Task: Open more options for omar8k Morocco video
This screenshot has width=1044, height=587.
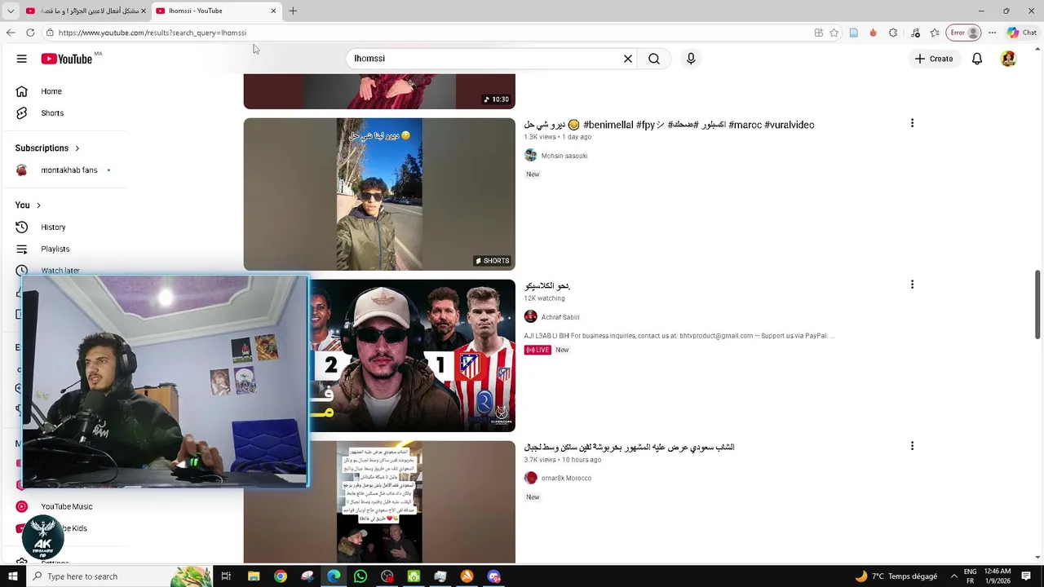Action: coord(912,446)
